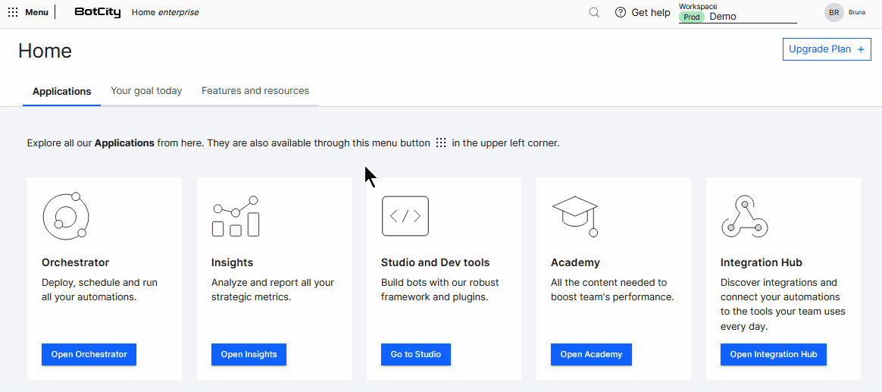882x392 pixels.
Task: Open Features and resources tab
Action: click(x=255, y=91)
